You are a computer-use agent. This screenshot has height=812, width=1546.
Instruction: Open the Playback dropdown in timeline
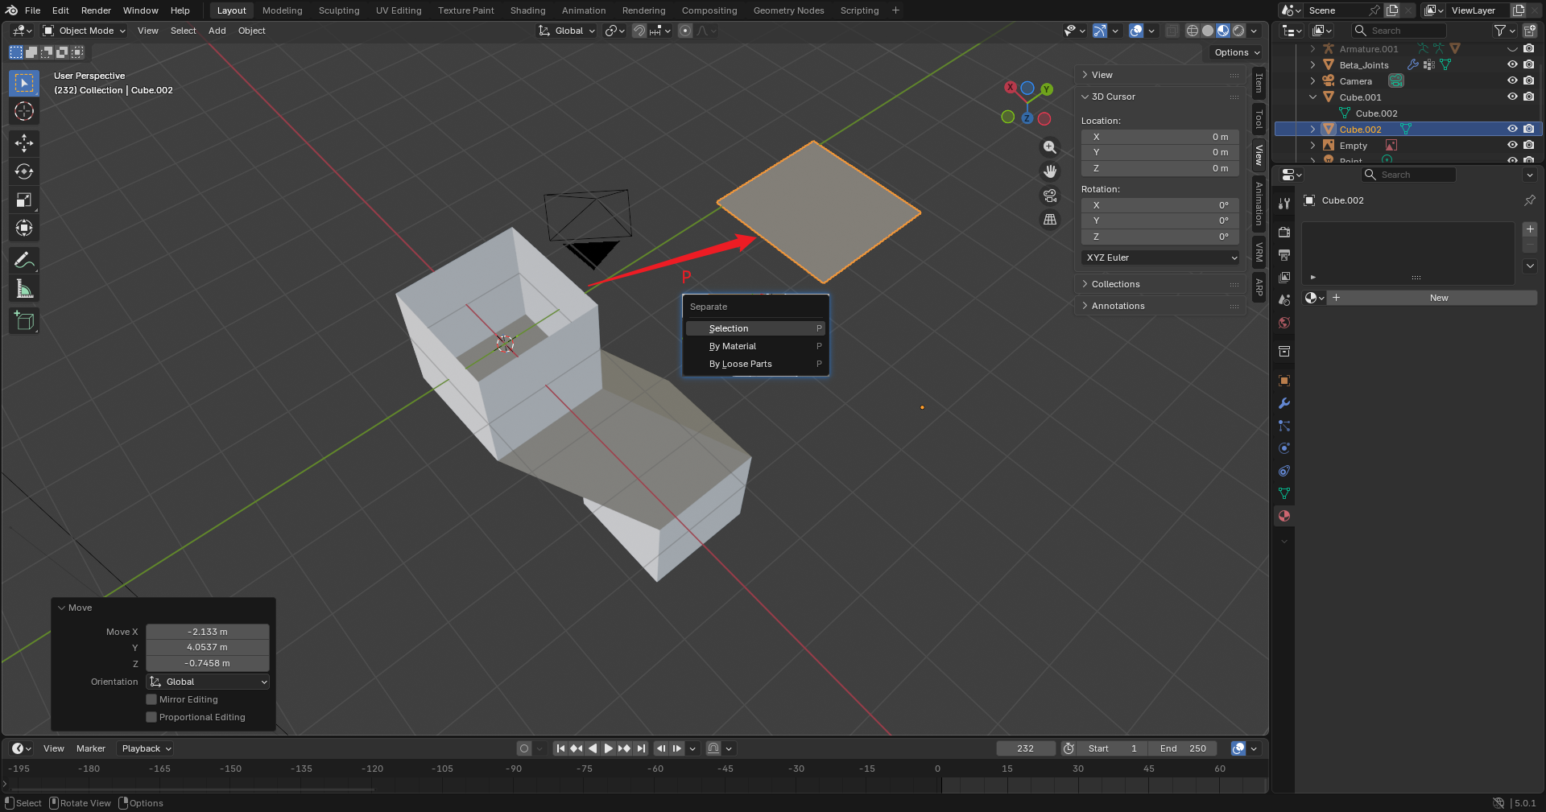coord(147,748)
